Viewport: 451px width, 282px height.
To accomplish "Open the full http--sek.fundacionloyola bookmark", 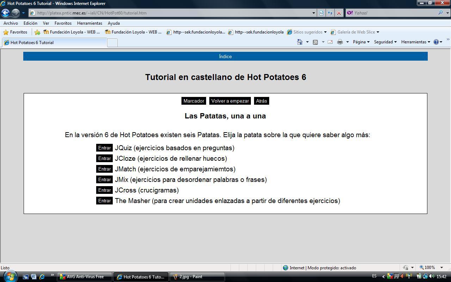I will pos(256,32).
